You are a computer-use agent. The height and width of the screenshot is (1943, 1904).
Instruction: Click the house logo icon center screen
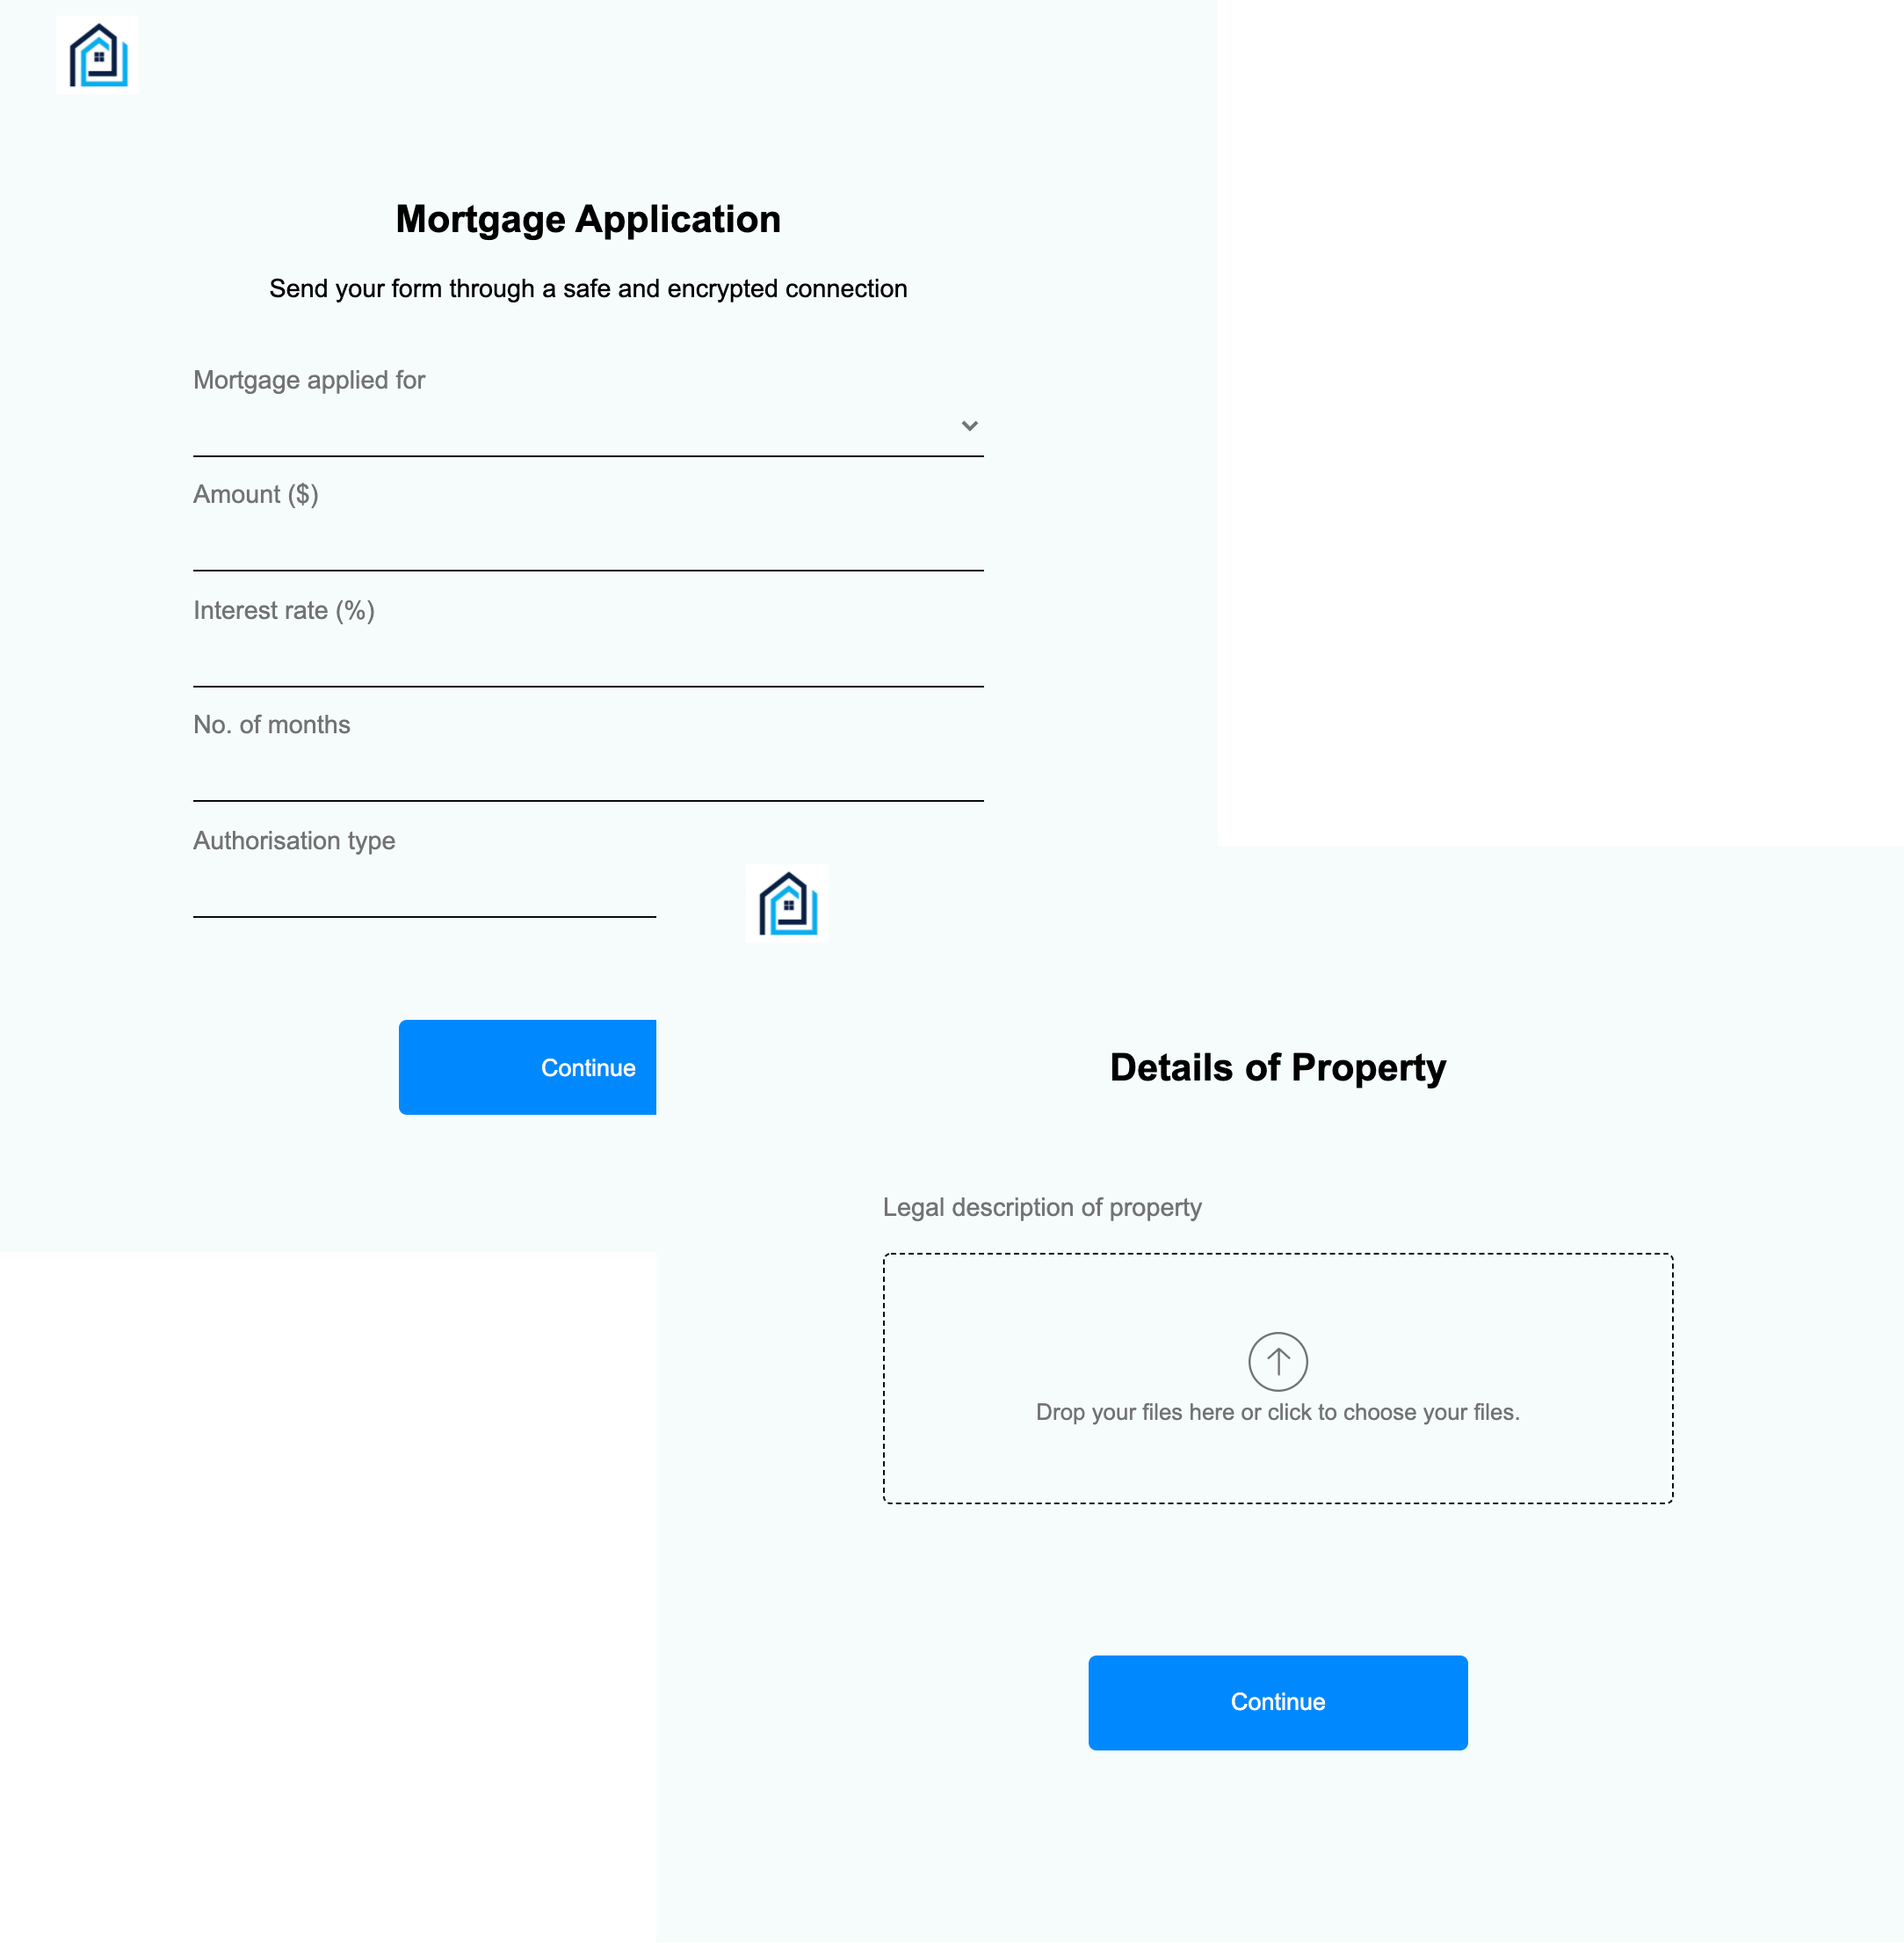point(788,904)
